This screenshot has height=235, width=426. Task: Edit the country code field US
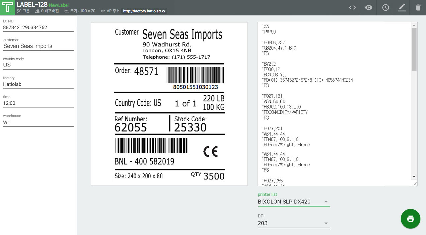coord(38,65)
